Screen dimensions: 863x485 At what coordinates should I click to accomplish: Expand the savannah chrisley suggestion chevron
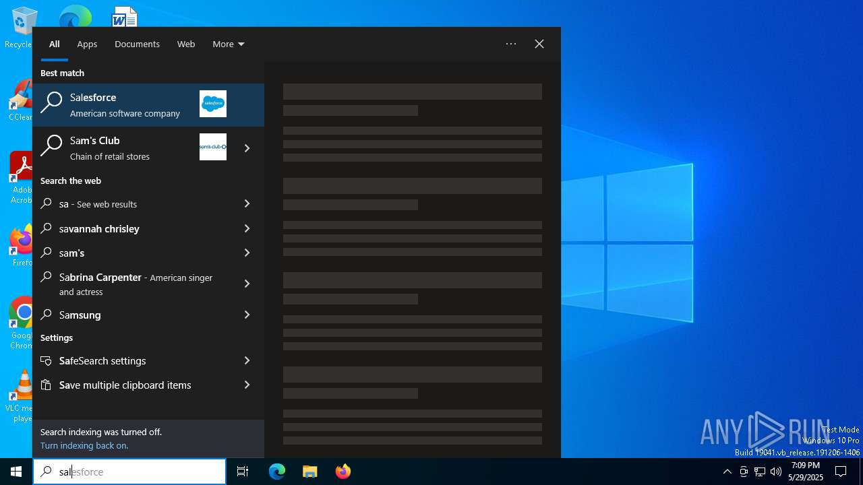pyautogui.click(x=247, y=228)
